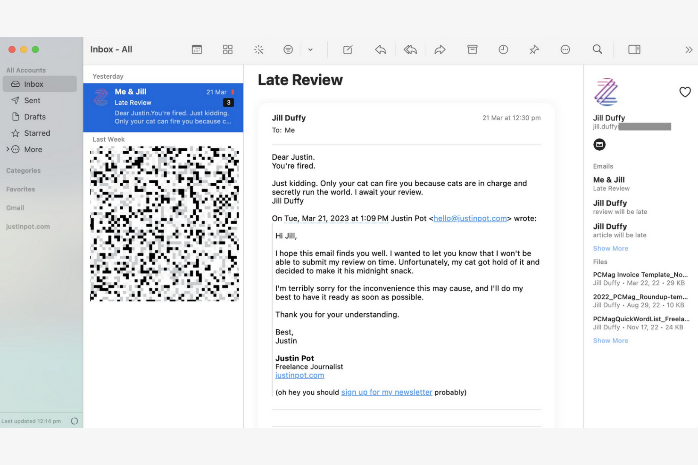The width and height of the screenshot is (698, 465).
Task: Toggle the reading pane sidebar icon
Action: click(634, 49)
